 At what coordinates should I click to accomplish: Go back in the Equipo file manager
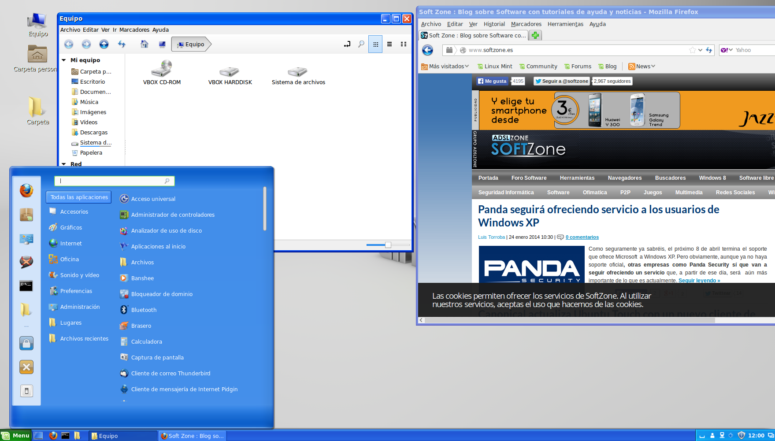click(x=69, y=44)
